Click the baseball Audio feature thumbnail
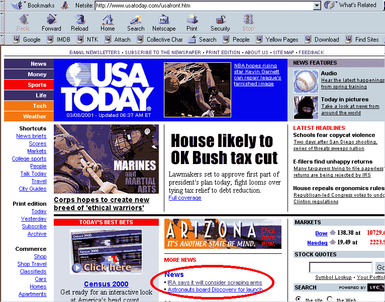Viewport: 385px width, 302px height. click(x=306, y=81)
